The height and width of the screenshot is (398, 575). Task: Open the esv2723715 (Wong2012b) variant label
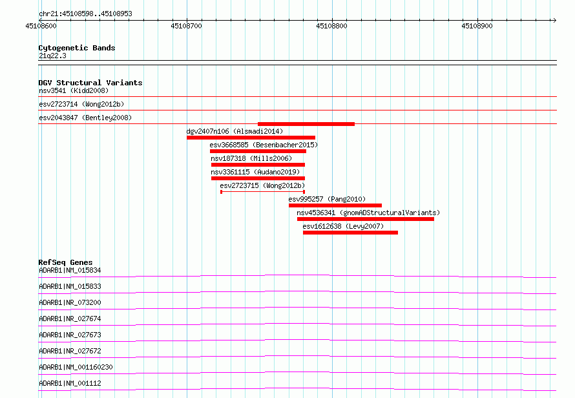click(262, 185)
